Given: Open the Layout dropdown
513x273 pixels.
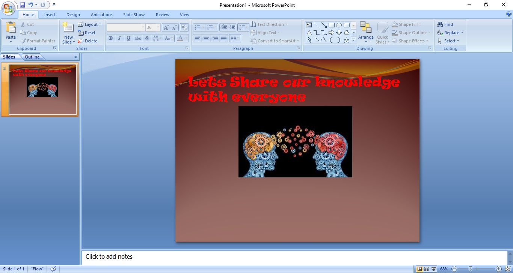Looking at the screenshot, I should coord(89,24).
